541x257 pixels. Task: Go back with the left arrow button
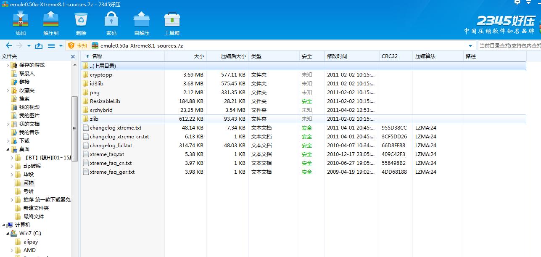(x=8, y=45)
